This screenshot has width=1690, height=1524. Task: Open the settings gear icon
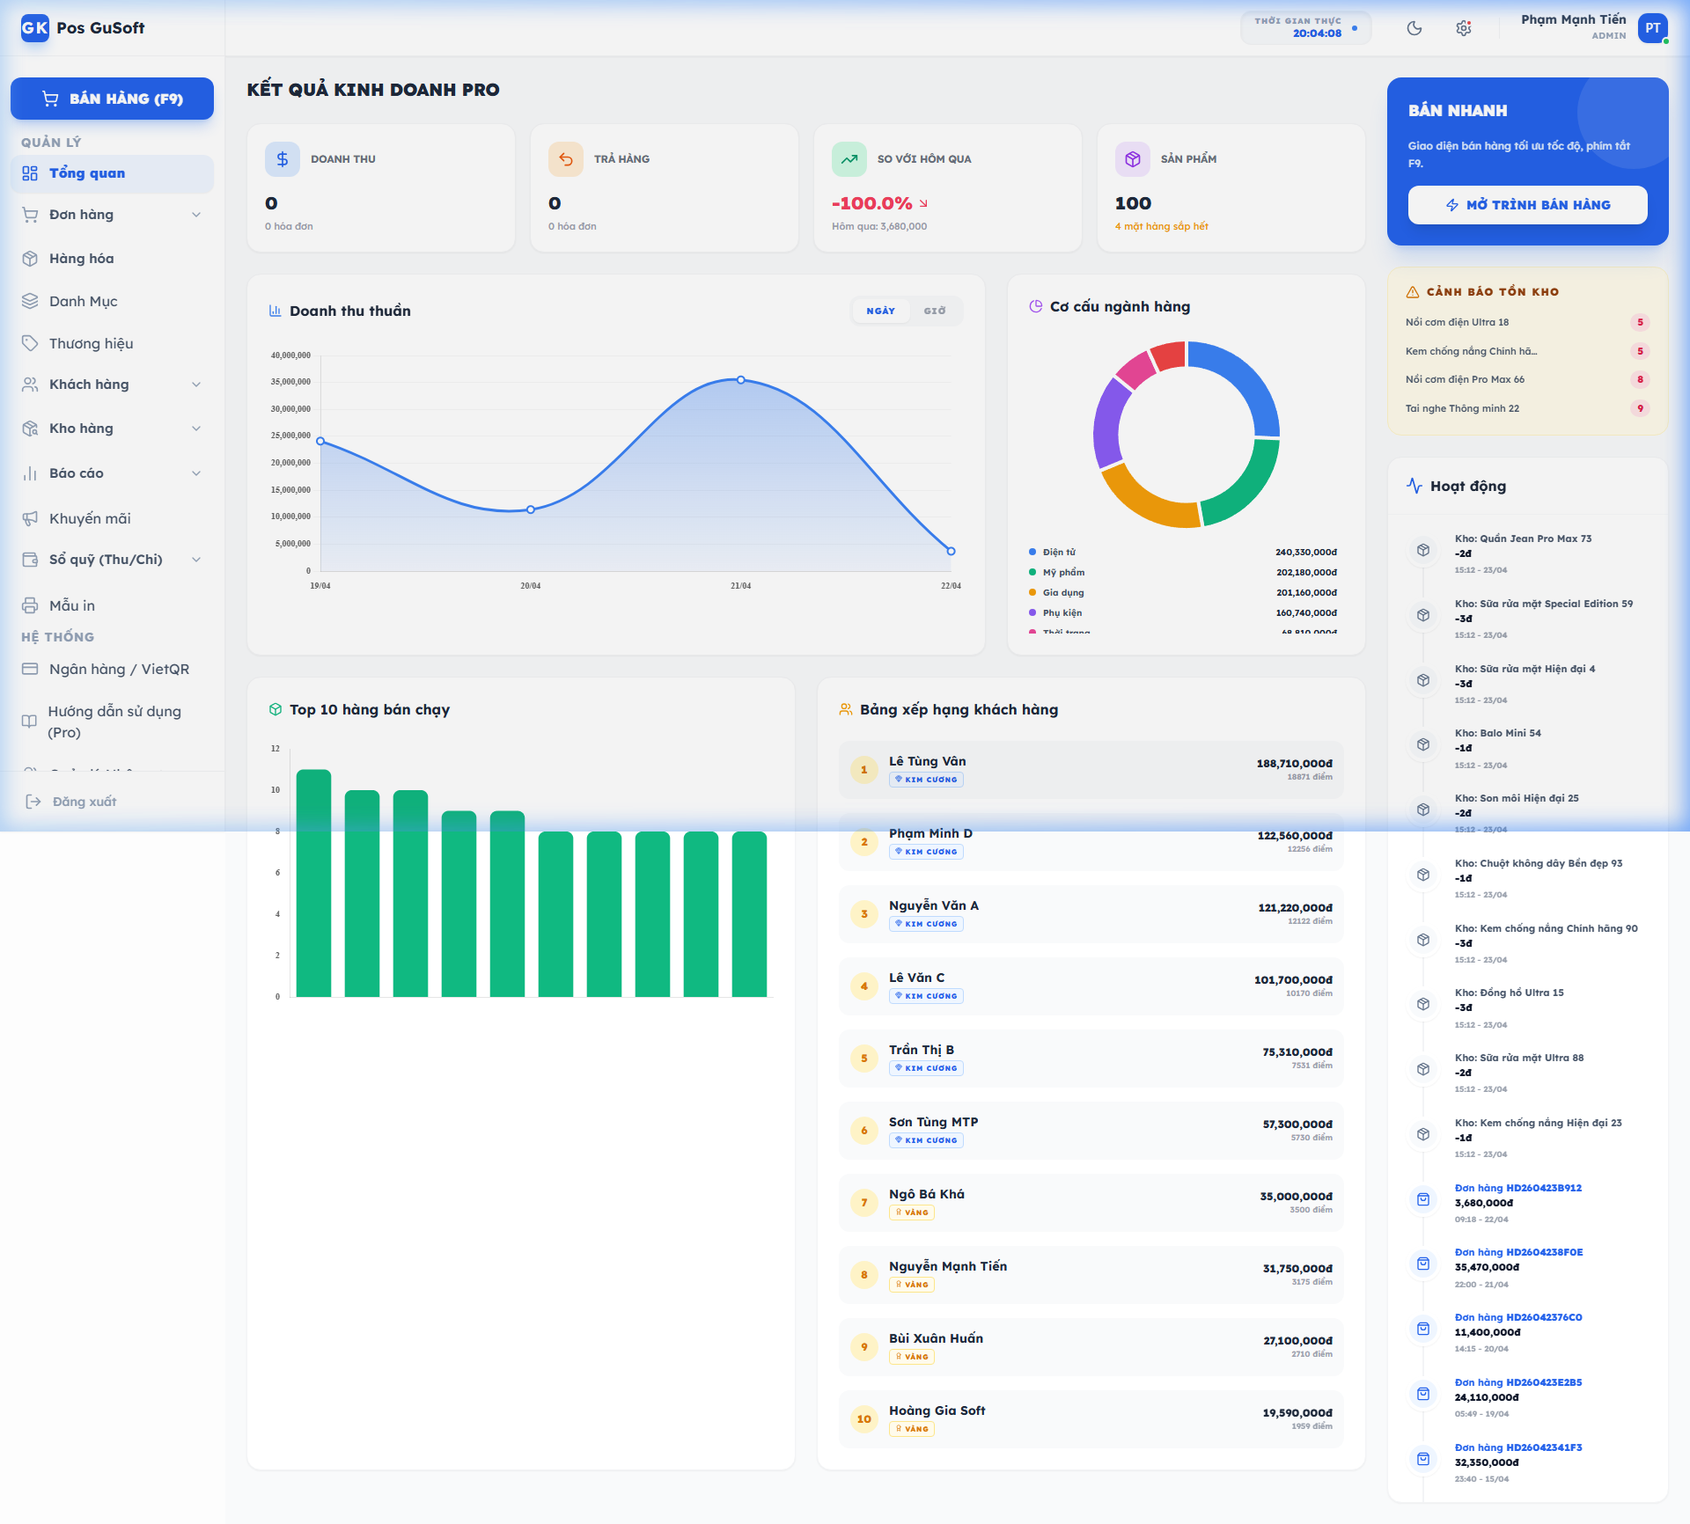coord(1464,27)
